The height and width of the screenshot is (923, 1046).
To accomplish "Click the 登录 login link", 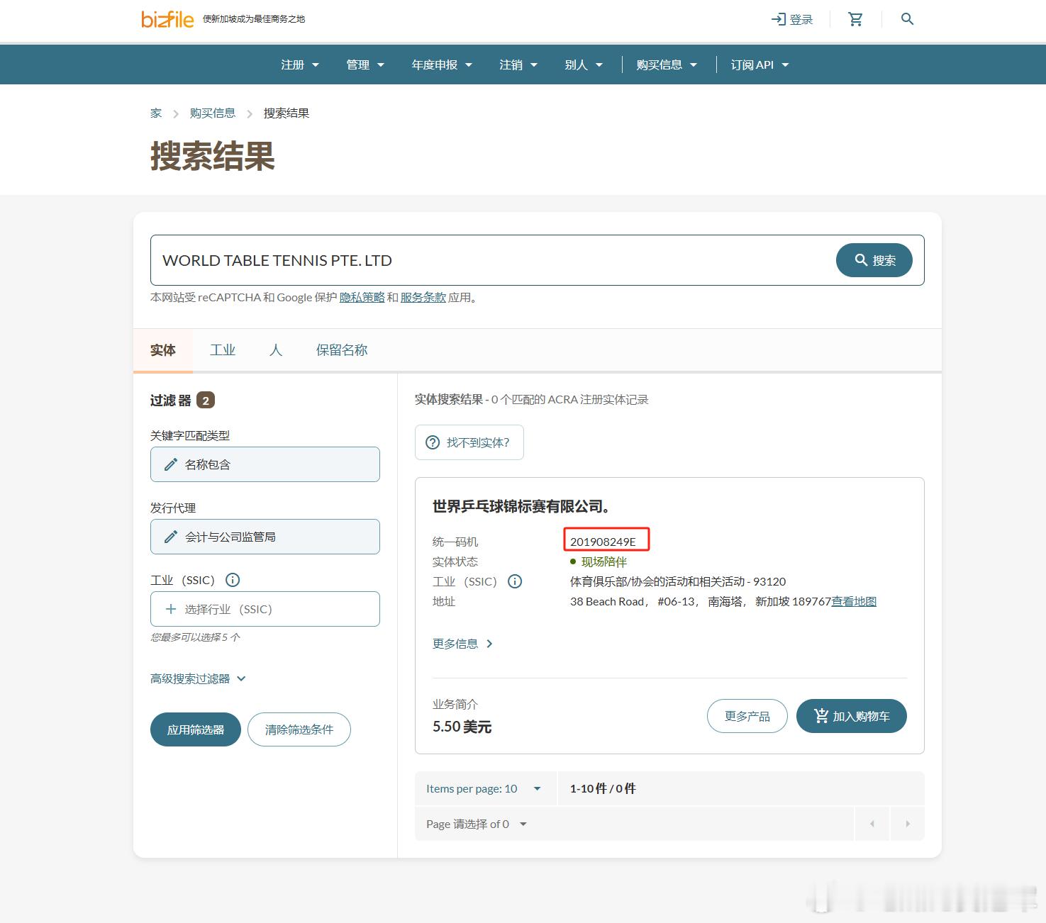I will point(792,19).
